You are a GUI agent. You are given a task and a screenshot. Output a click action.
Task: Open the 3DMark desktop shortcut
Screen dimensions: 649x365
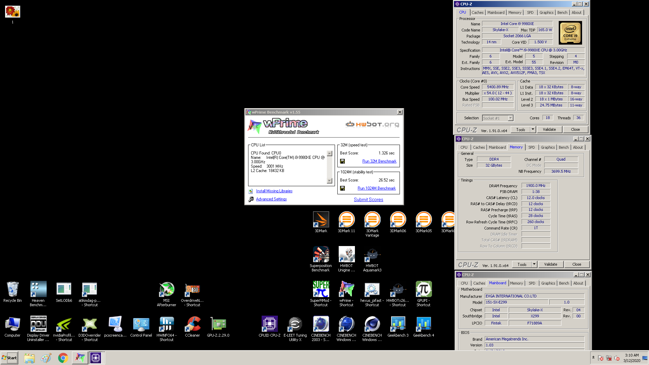pos(321,222)
